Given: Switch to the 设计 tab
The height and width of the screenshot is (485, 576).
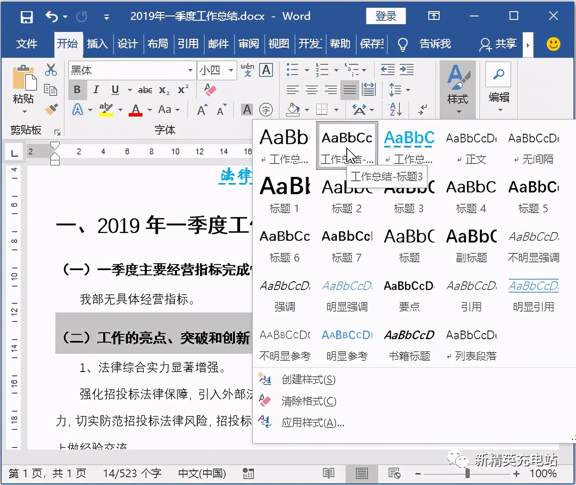Looking at the screenshot, I should click(127, 44).
